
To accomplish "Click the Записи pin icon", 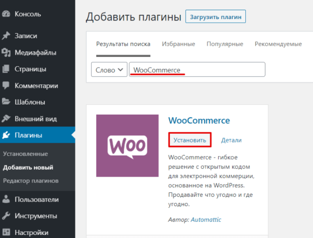I will tap(6, 36).
